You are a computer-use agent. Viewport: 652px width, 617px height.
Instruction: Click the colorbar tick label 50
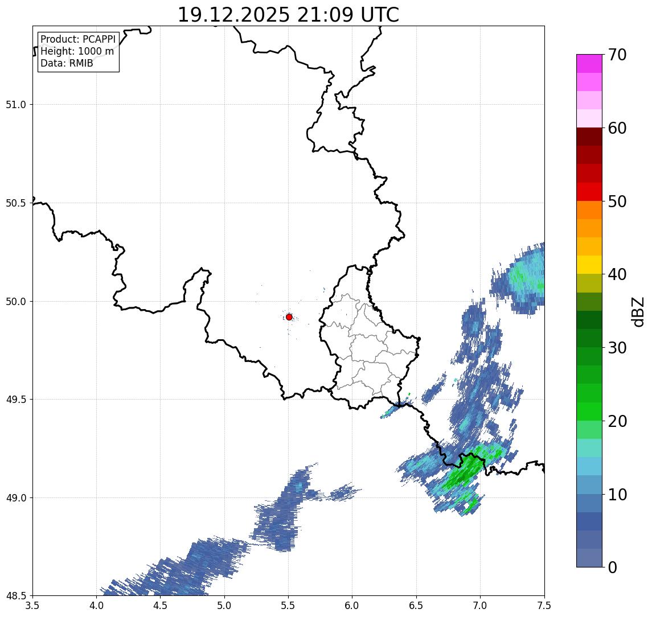[x=617, y=201]
